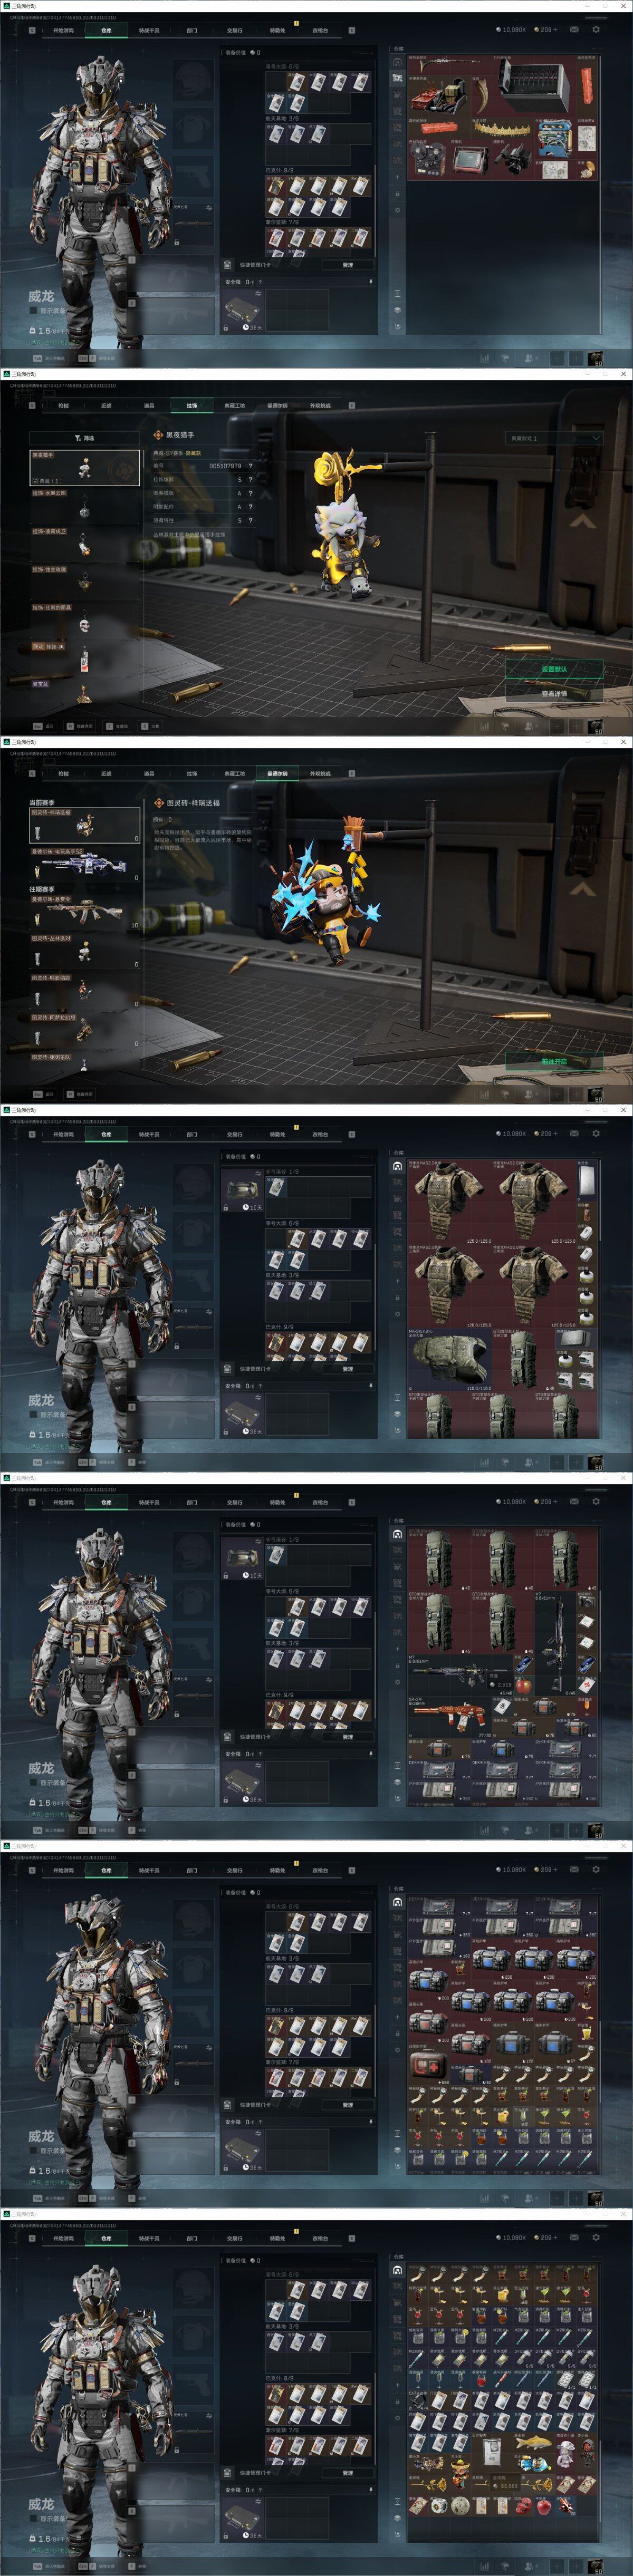Click the 查看详情 button
This screenshot has height=2576, width=633.
point(554,693)
